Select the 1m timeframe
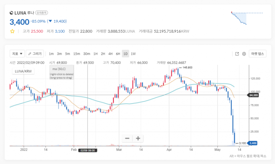This screenshot has height=164, width=275. [51, 54]
